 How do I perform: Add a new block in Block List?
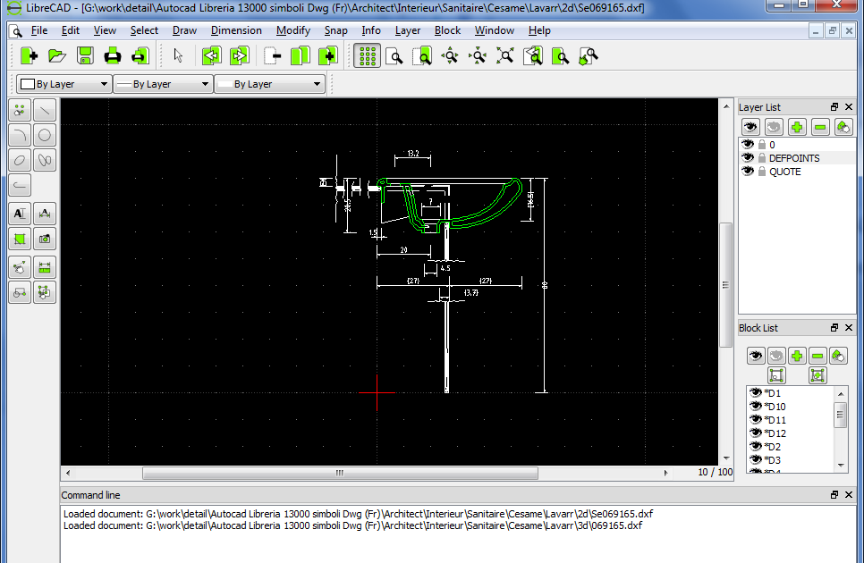tap(797, 356)
